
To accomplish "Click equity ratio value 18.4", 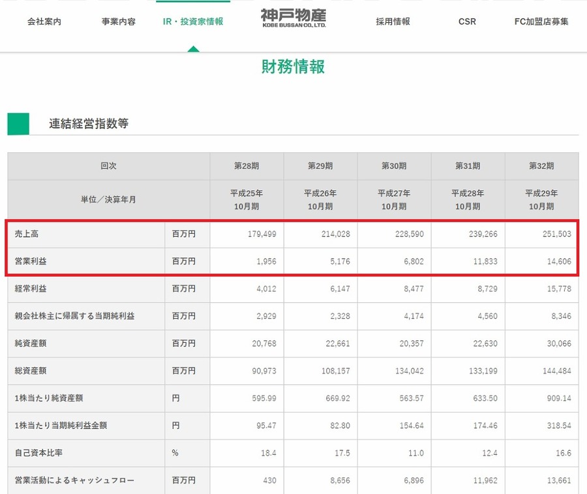I will [269, 453].
